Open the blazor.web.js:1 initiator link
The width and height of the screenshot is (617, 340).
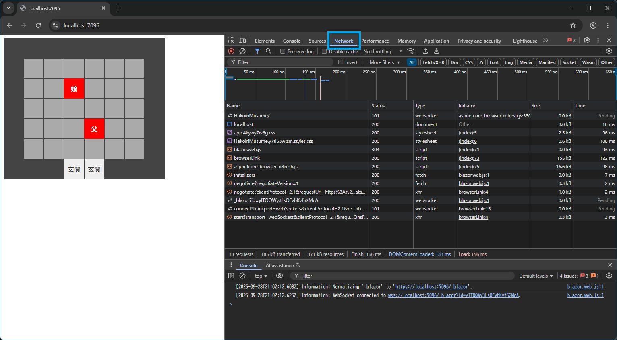474,175
